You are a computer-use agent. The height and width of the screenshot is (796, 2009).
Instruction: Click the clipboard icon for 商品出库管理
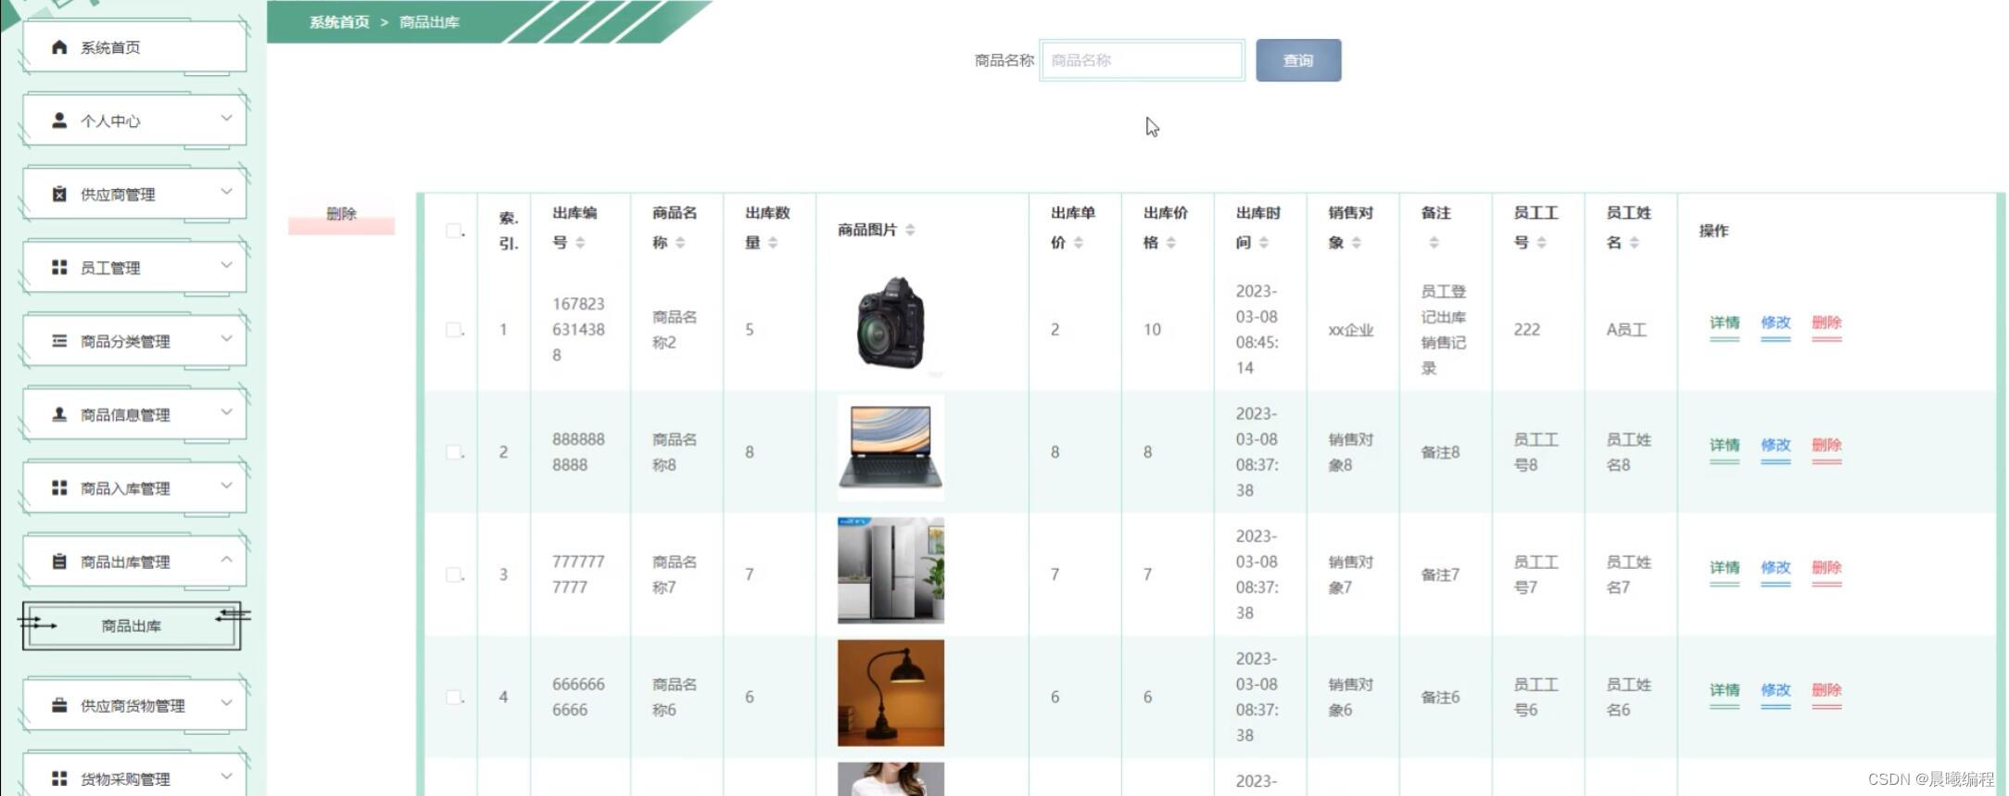click(x=59, y=561)
